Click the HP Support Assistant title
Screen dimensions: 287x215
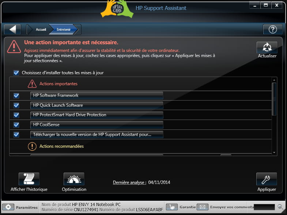click(161, 8)
